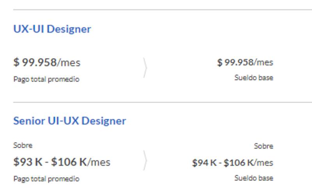Open the Senior UI-UX Designer link
Screen dimensions: 312x193
69,121
